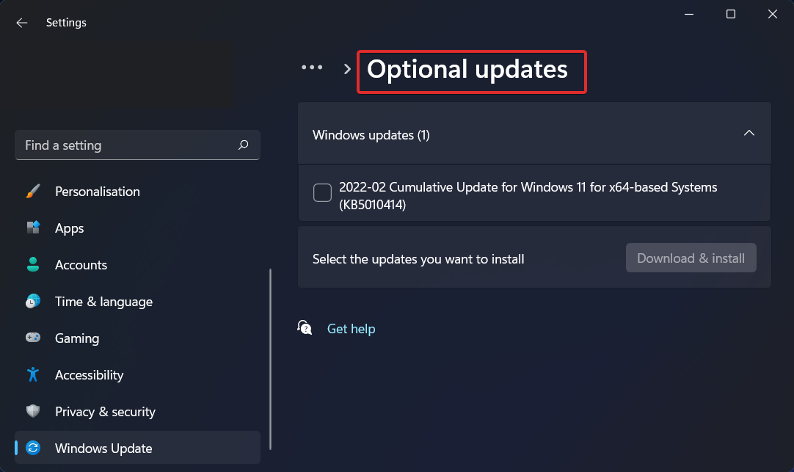Open the breadcrumb ellipsis menu
Image resolution: width=794 pixels, height=472 pixels.
pos(312,67)
